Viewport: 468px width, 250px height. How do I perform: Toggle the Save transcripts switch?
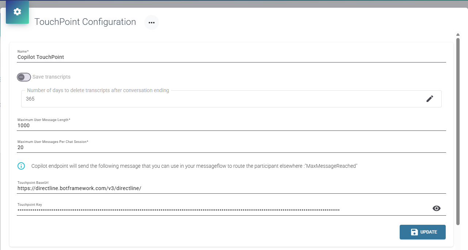click(24, 77)
